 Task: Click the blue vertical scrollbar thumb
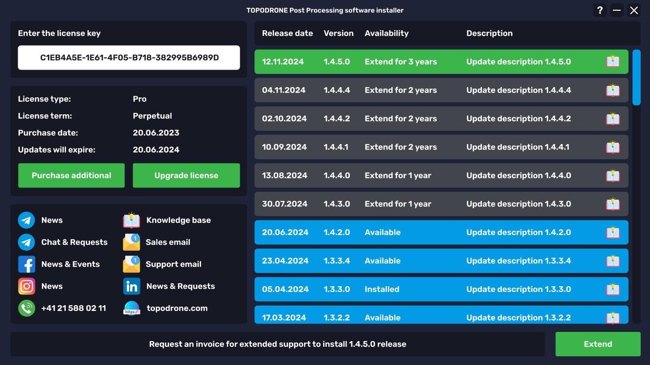coord(636,77)
